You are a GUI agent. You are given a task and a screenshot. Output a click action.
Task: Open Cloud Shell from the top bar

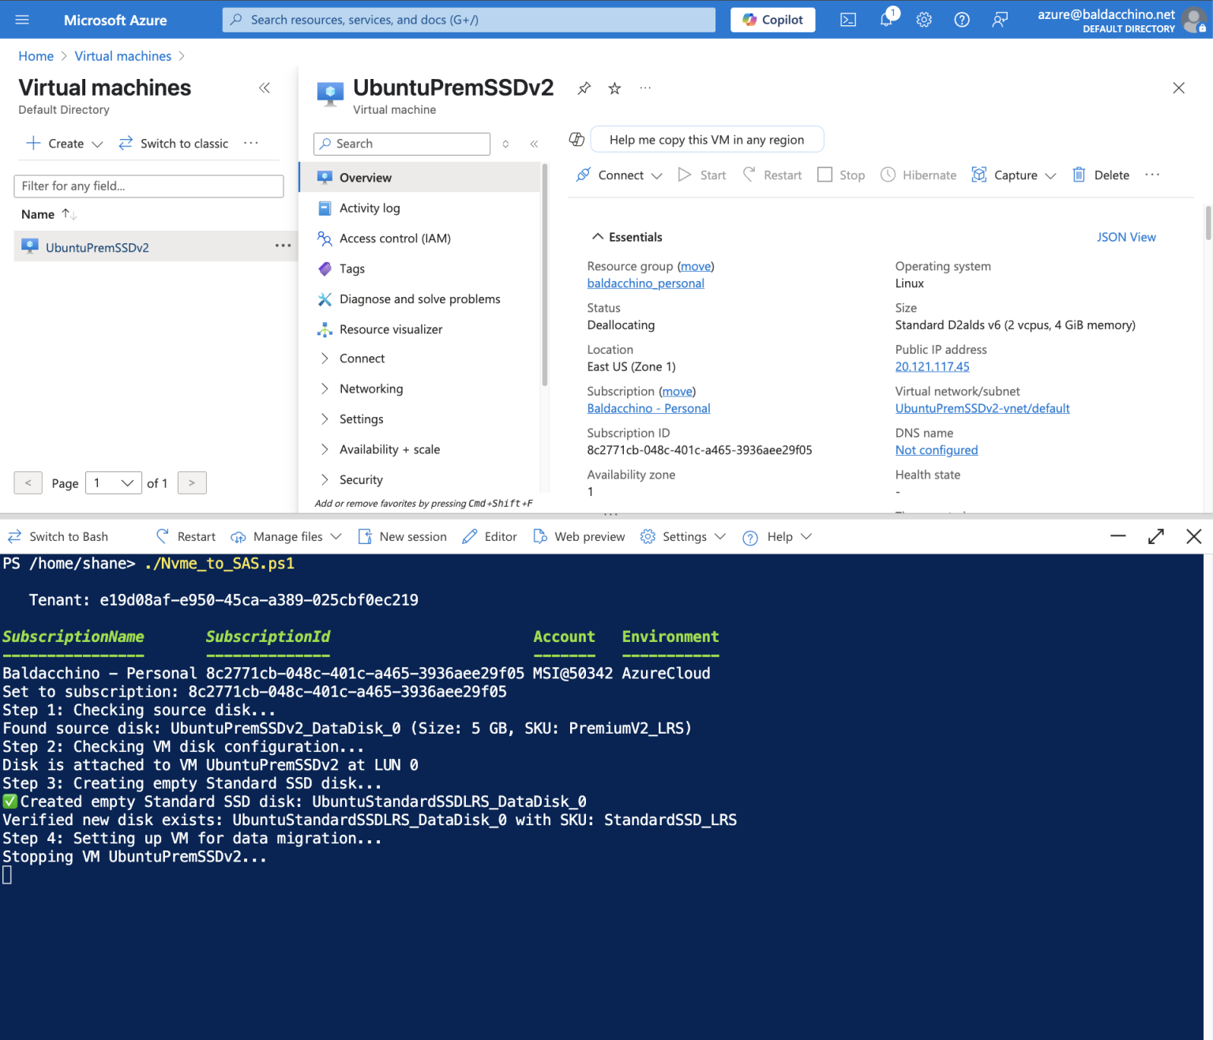click(847, 20)
